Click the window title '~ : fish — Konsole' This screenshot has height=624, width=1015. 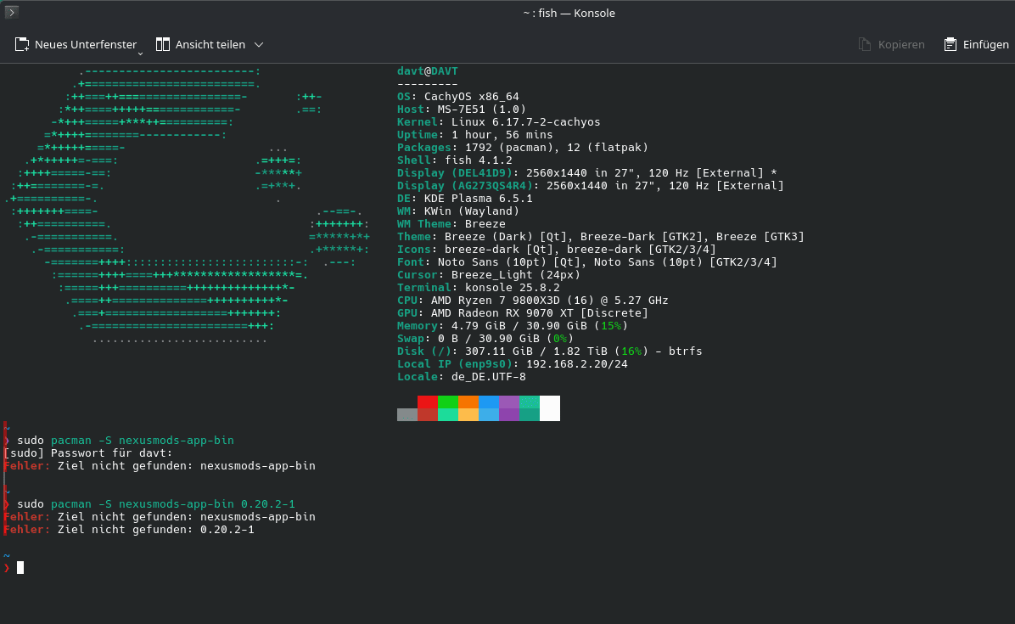[569, 13]
